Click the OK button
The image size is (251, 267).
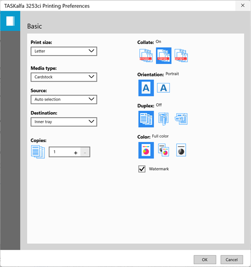coord(205,260)
